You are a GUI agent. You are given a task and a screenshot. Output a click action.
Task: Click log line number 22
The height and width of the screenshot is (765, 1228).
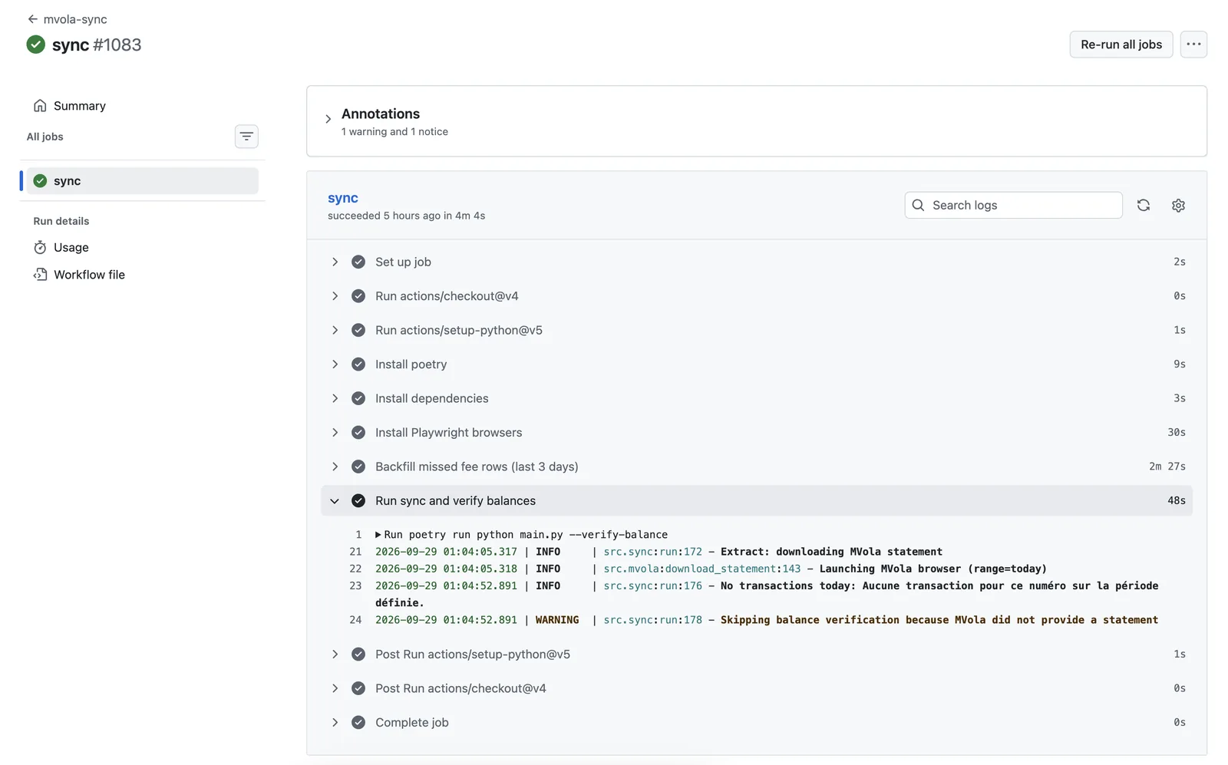(x=355, y=569)
